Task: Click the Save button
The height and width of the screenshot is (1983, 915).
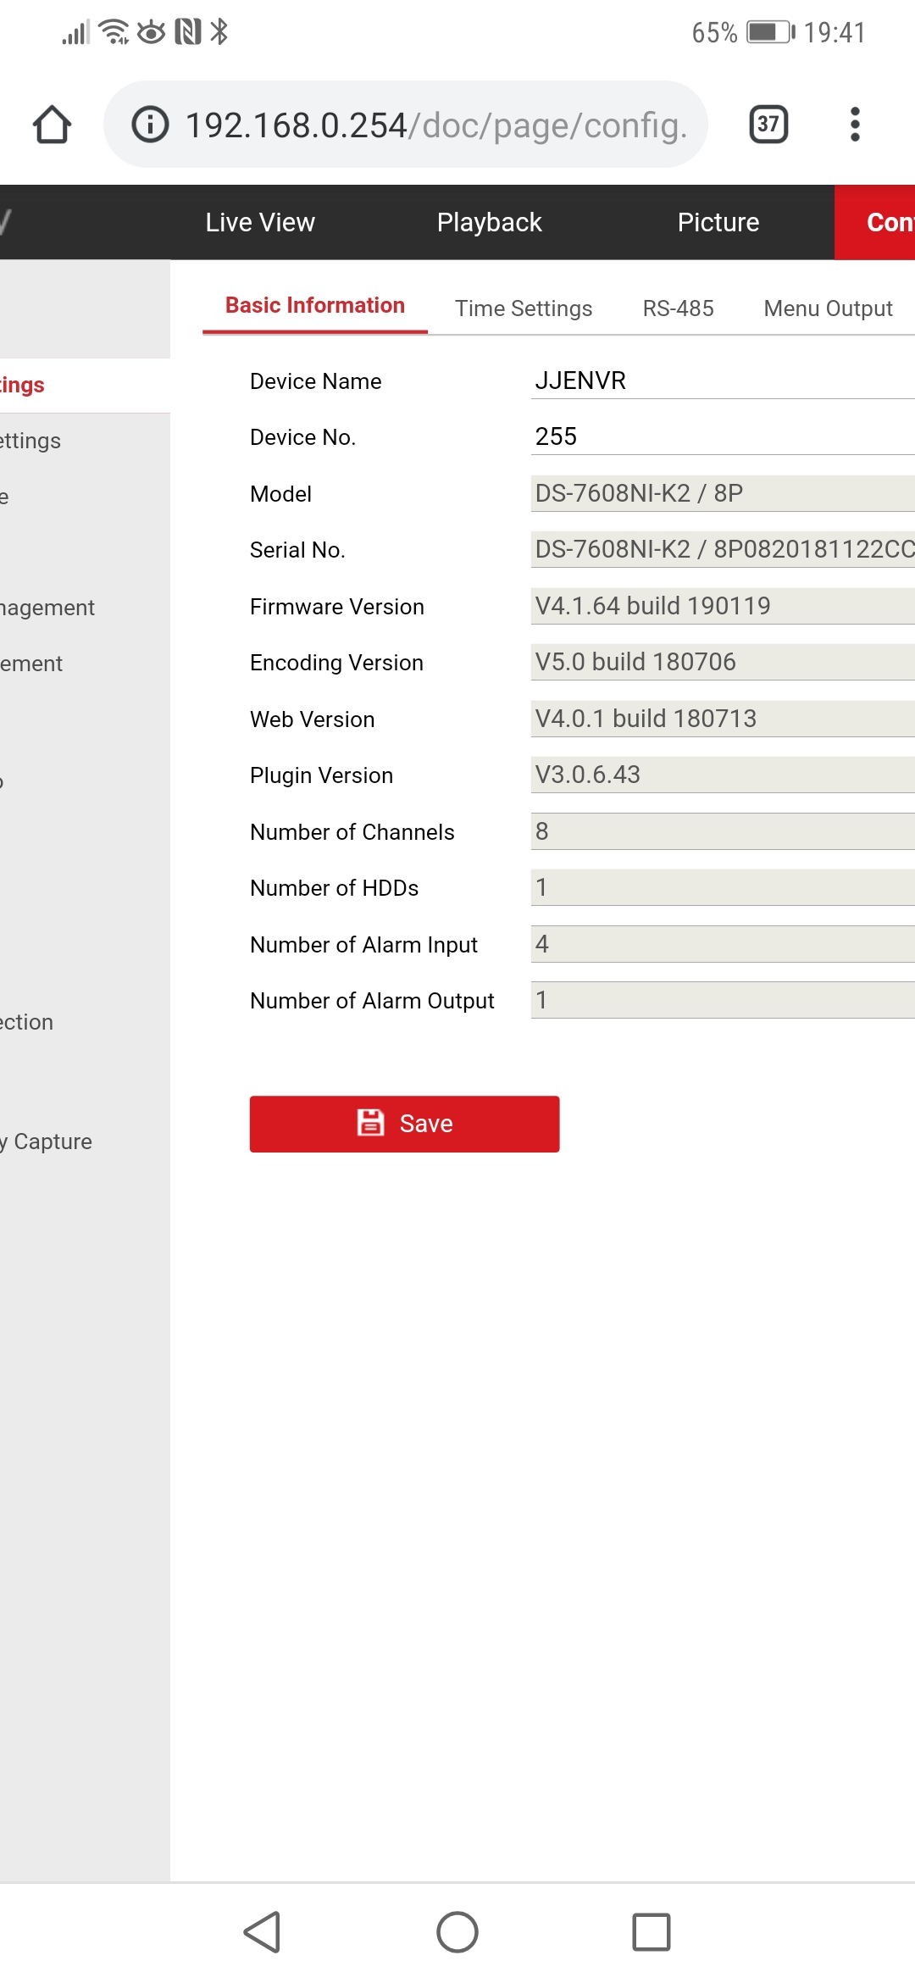Action: (x=404, y=1124)
